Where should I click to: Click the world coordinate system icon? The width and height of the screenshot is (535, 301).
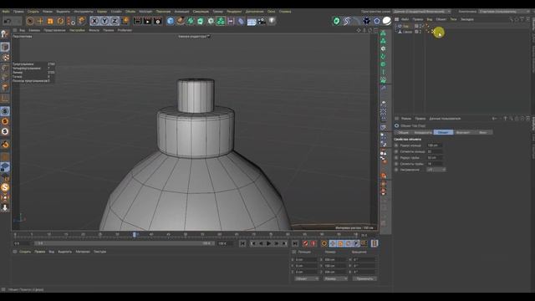pos(125,21)
